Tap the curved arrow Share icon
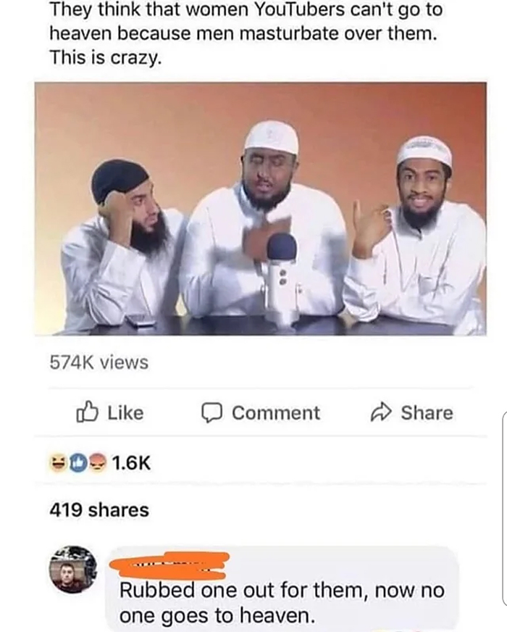 pyautogui.click(x=380, y=412)
